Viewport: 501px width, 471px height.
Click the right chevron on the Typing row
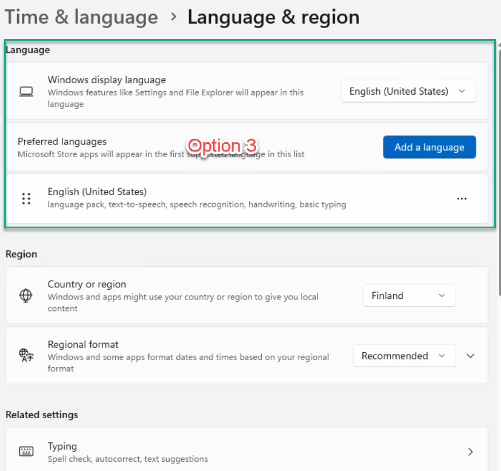click(x=470, y=451)
